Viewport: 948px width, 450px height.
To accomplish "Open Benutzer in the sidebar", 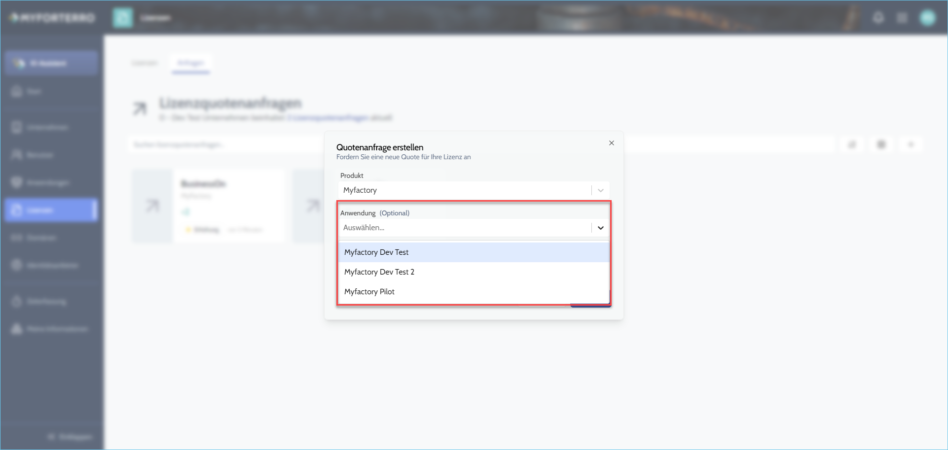I will click(x=51, y=155).
